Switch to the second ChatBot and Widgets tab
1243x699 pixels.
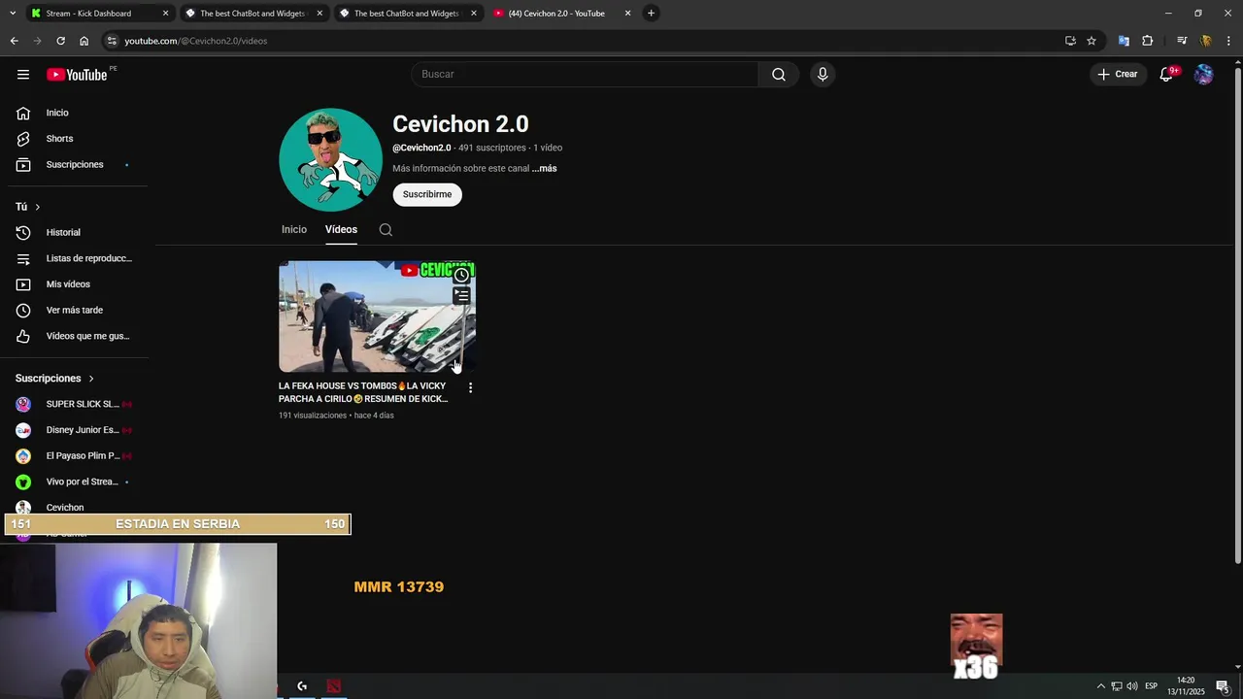click(407, 14)
